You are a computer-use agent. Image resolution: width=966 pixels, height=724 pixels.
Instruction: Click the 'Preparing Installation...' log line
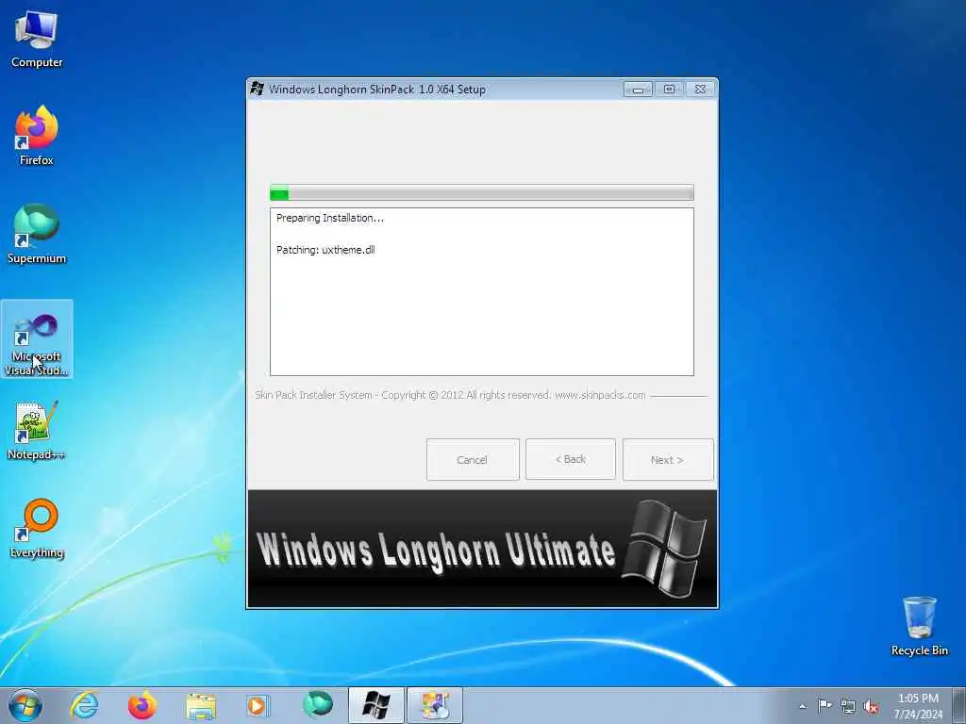329,218
